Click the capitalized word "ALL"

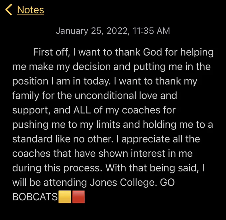(82, 110)
